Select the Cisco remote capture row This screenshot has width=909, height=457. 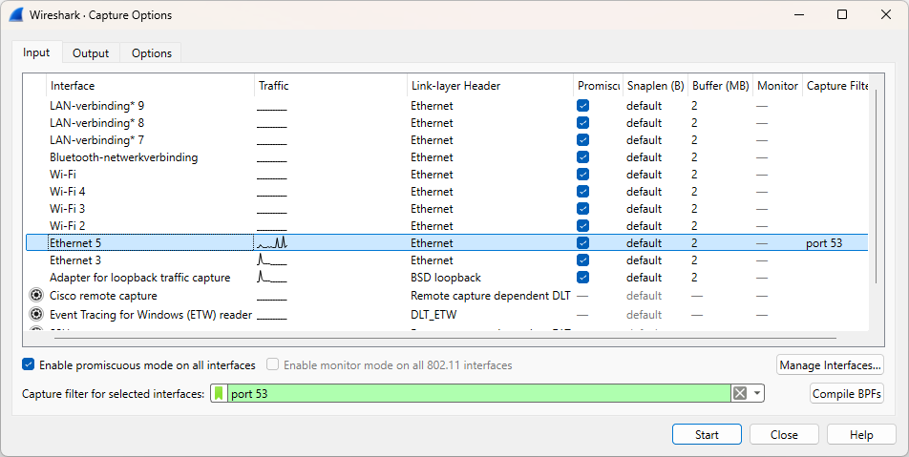tap(447, 296)
